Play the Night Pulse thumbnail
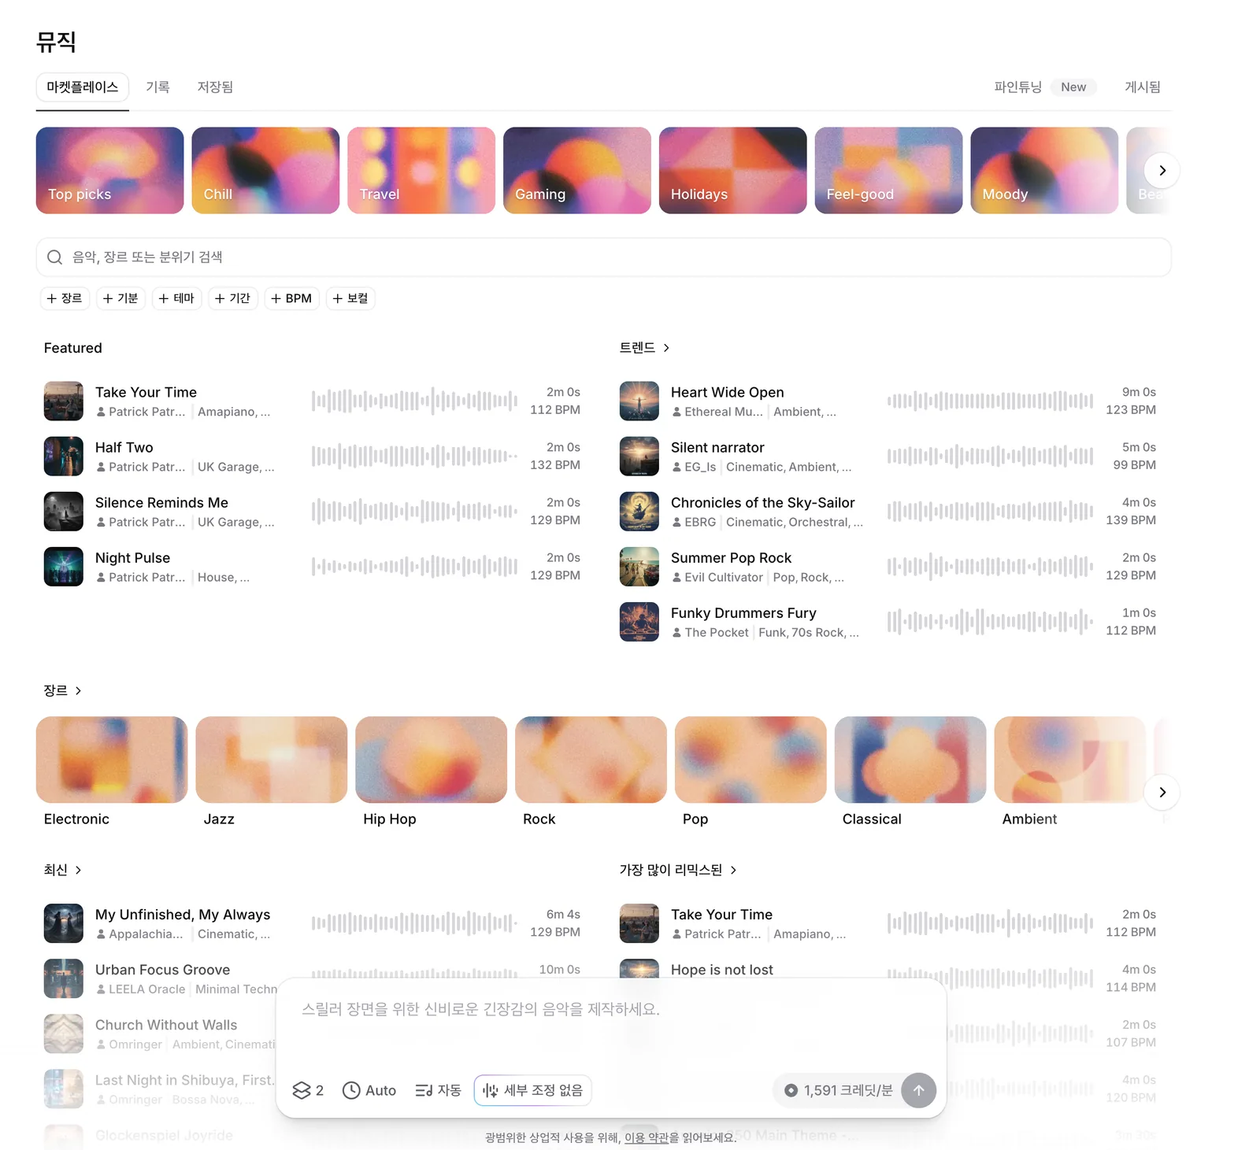1260x1150 pixels. pos(64,567)
